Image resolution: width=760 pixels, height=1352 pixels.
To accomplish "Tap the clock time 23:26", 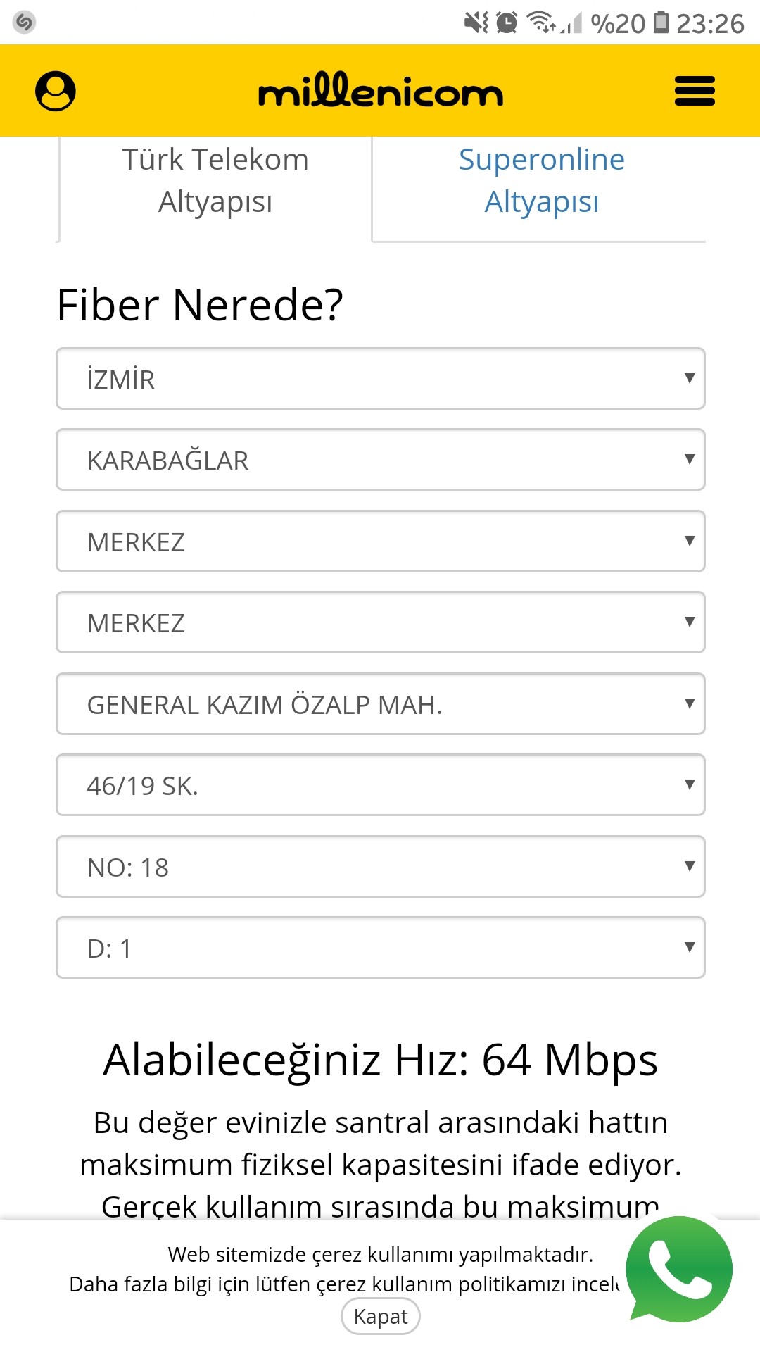I will pyautogui.click(x=710, y=23).
